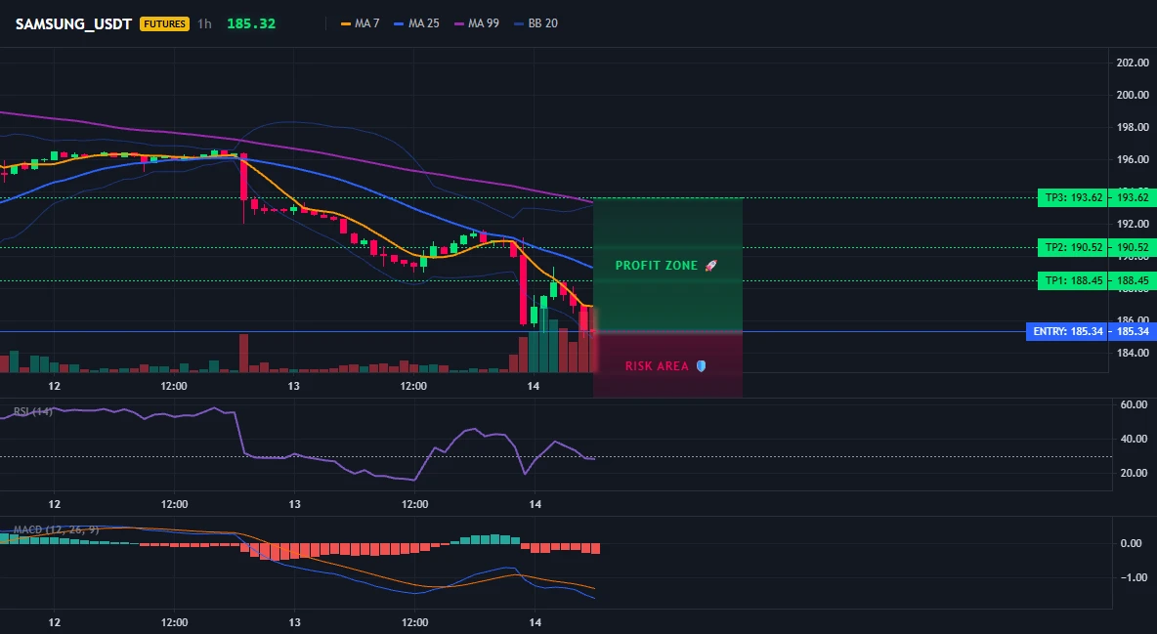This screenshot has width=1157, height=634.
Task: Click the 184.00 price axis label
Action: point(1133,353)
